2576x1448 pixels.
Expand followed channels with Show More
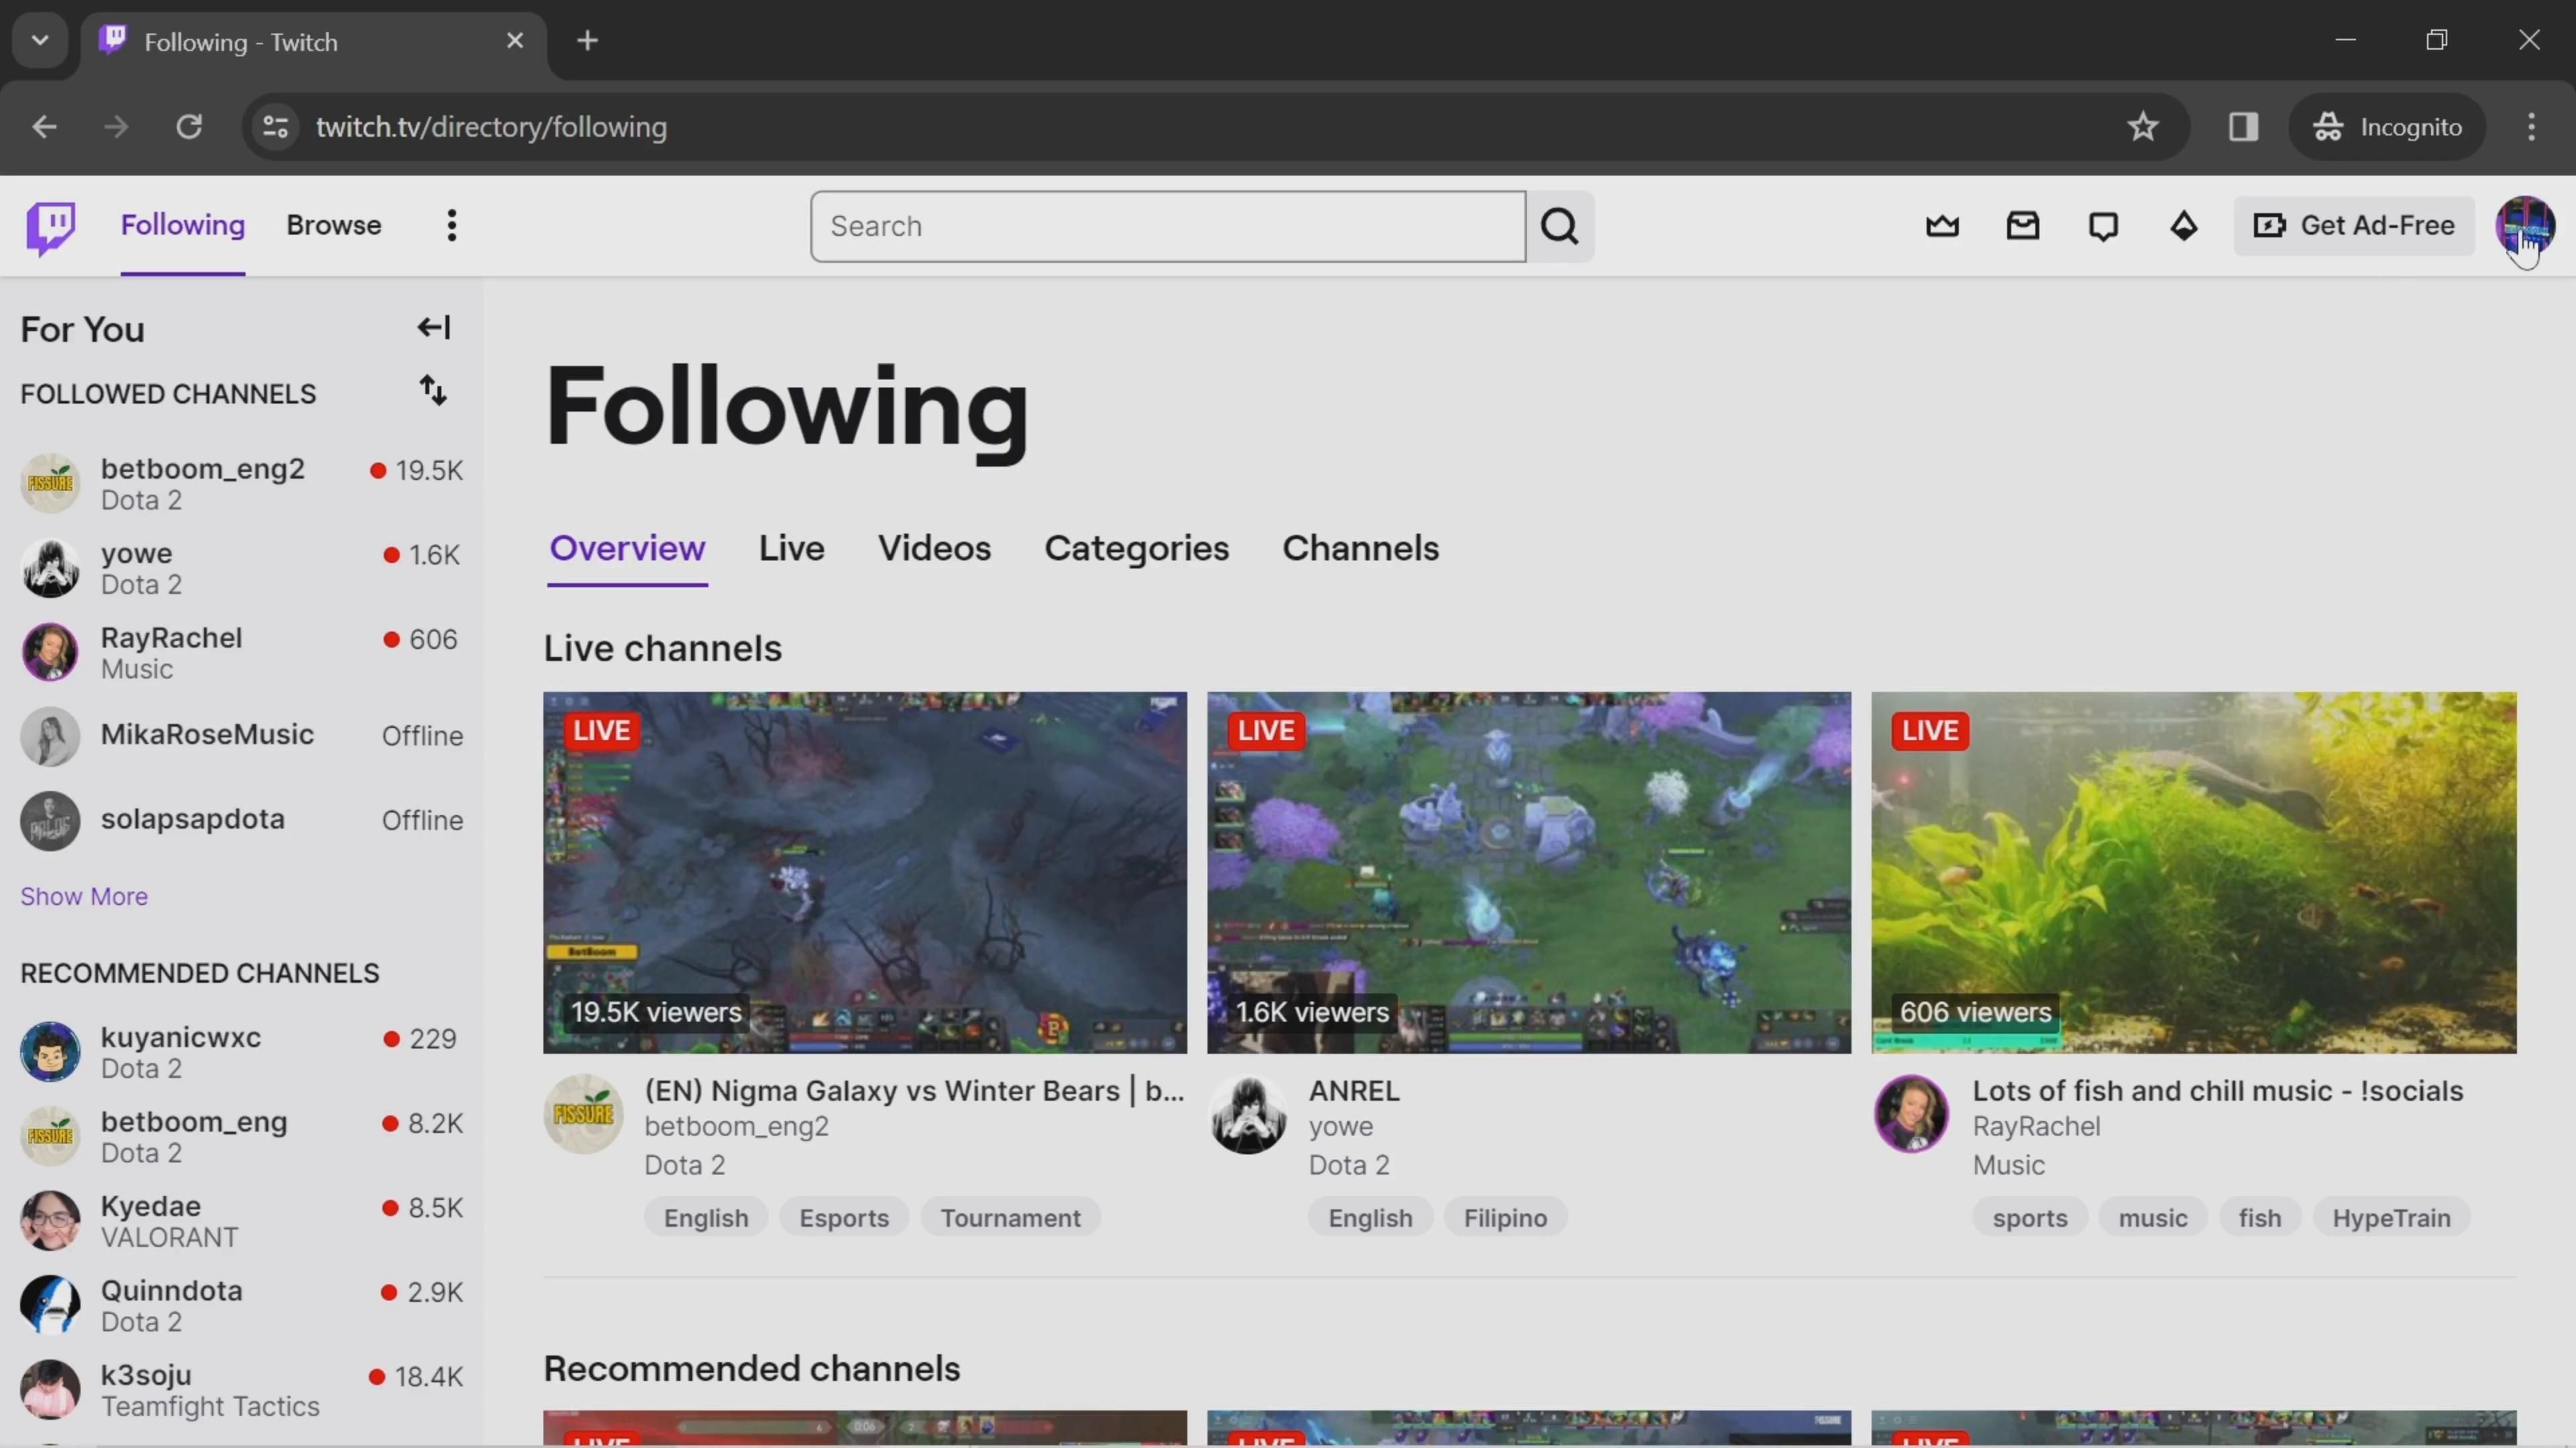84,896
